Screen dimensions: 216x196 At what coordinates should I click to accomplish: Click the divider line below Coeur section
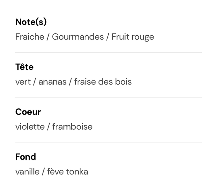point(109,142)
